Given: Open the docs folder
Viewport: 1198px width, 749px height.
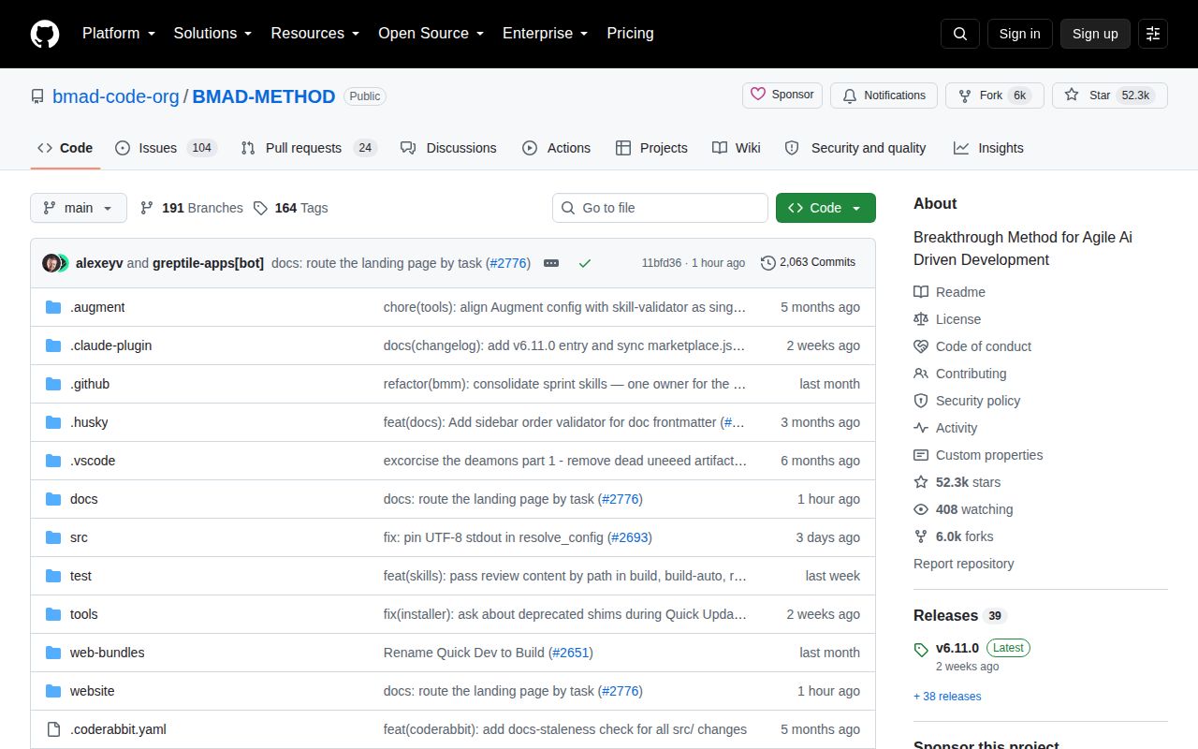Looking at the screenshot, I should tap(84, 499).
